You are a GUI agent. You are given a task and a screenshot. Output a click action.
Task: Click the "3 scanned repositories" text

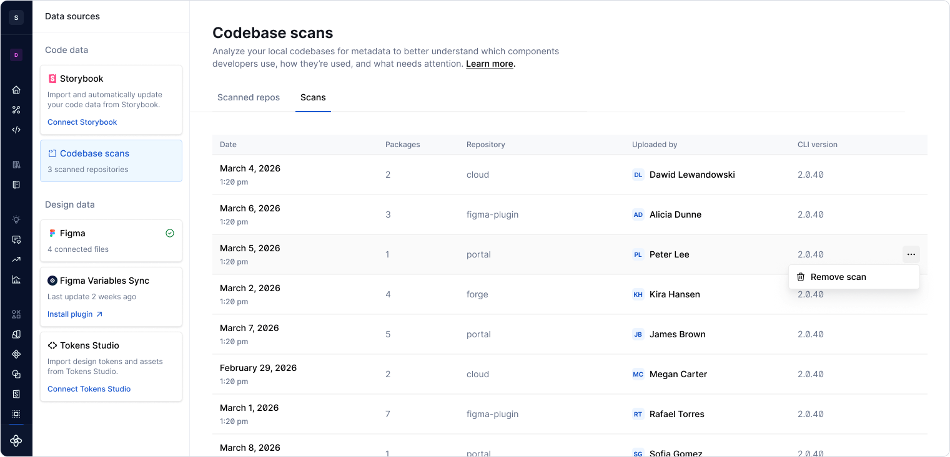(x=88, y=170)
